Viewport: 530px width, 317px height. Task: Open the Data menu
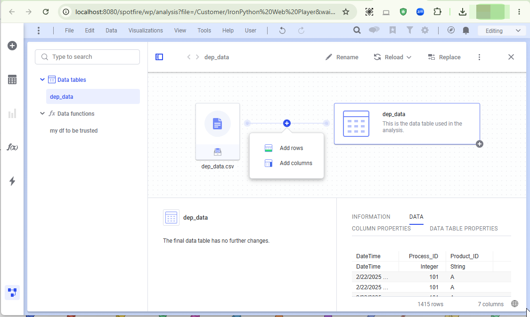coord(111,31)
